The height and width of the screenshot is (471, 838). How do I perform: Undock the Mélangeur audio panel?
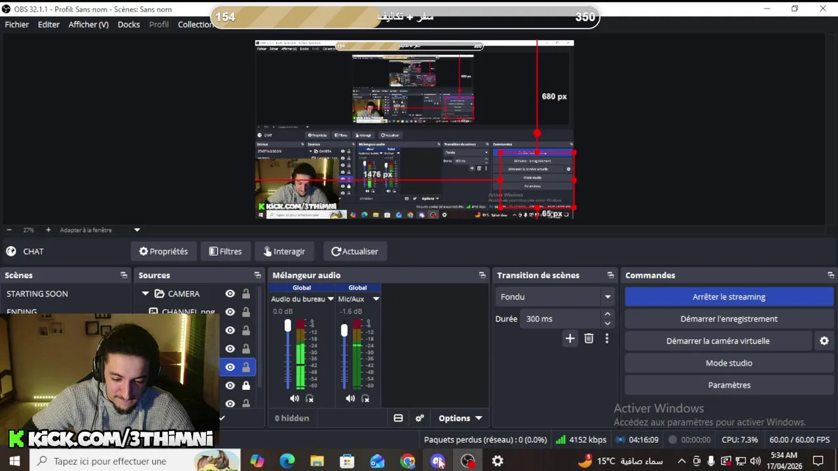coord(483,275)
